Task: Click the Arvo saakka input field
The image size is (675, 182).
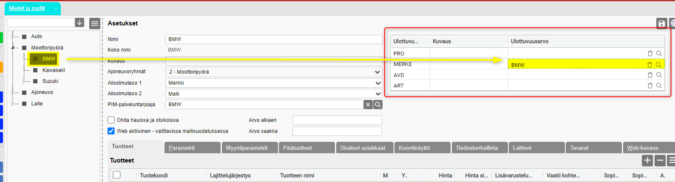Action: 337,131
